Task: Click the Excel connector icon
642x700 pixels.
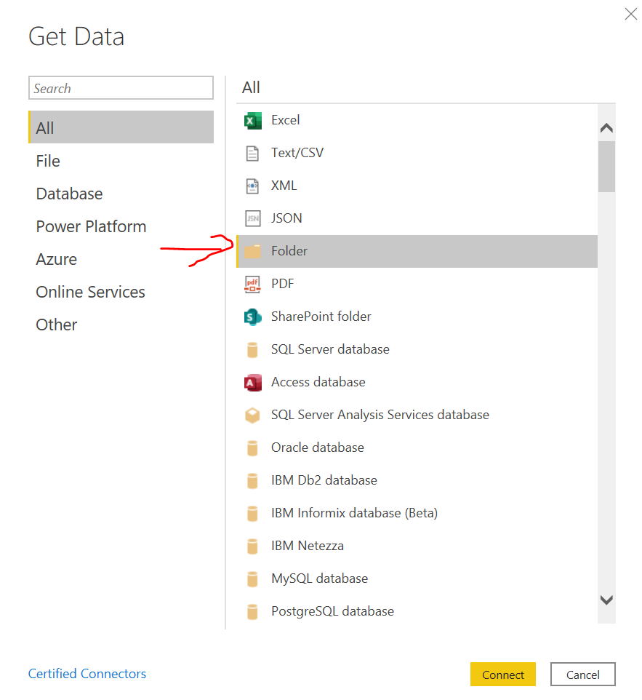Action: 252,121
